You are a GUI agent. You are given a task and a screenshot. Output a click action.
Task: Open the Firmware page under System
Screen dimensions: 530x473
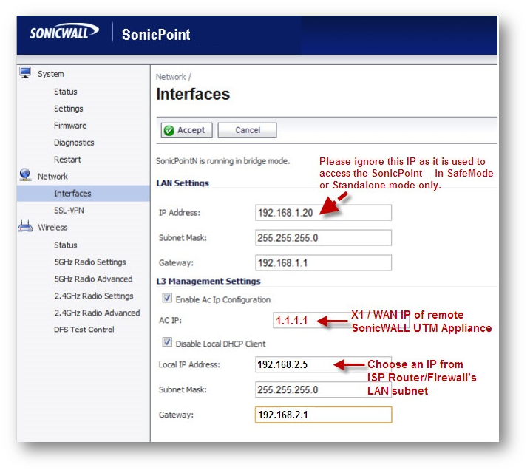(x=70, y=126)
